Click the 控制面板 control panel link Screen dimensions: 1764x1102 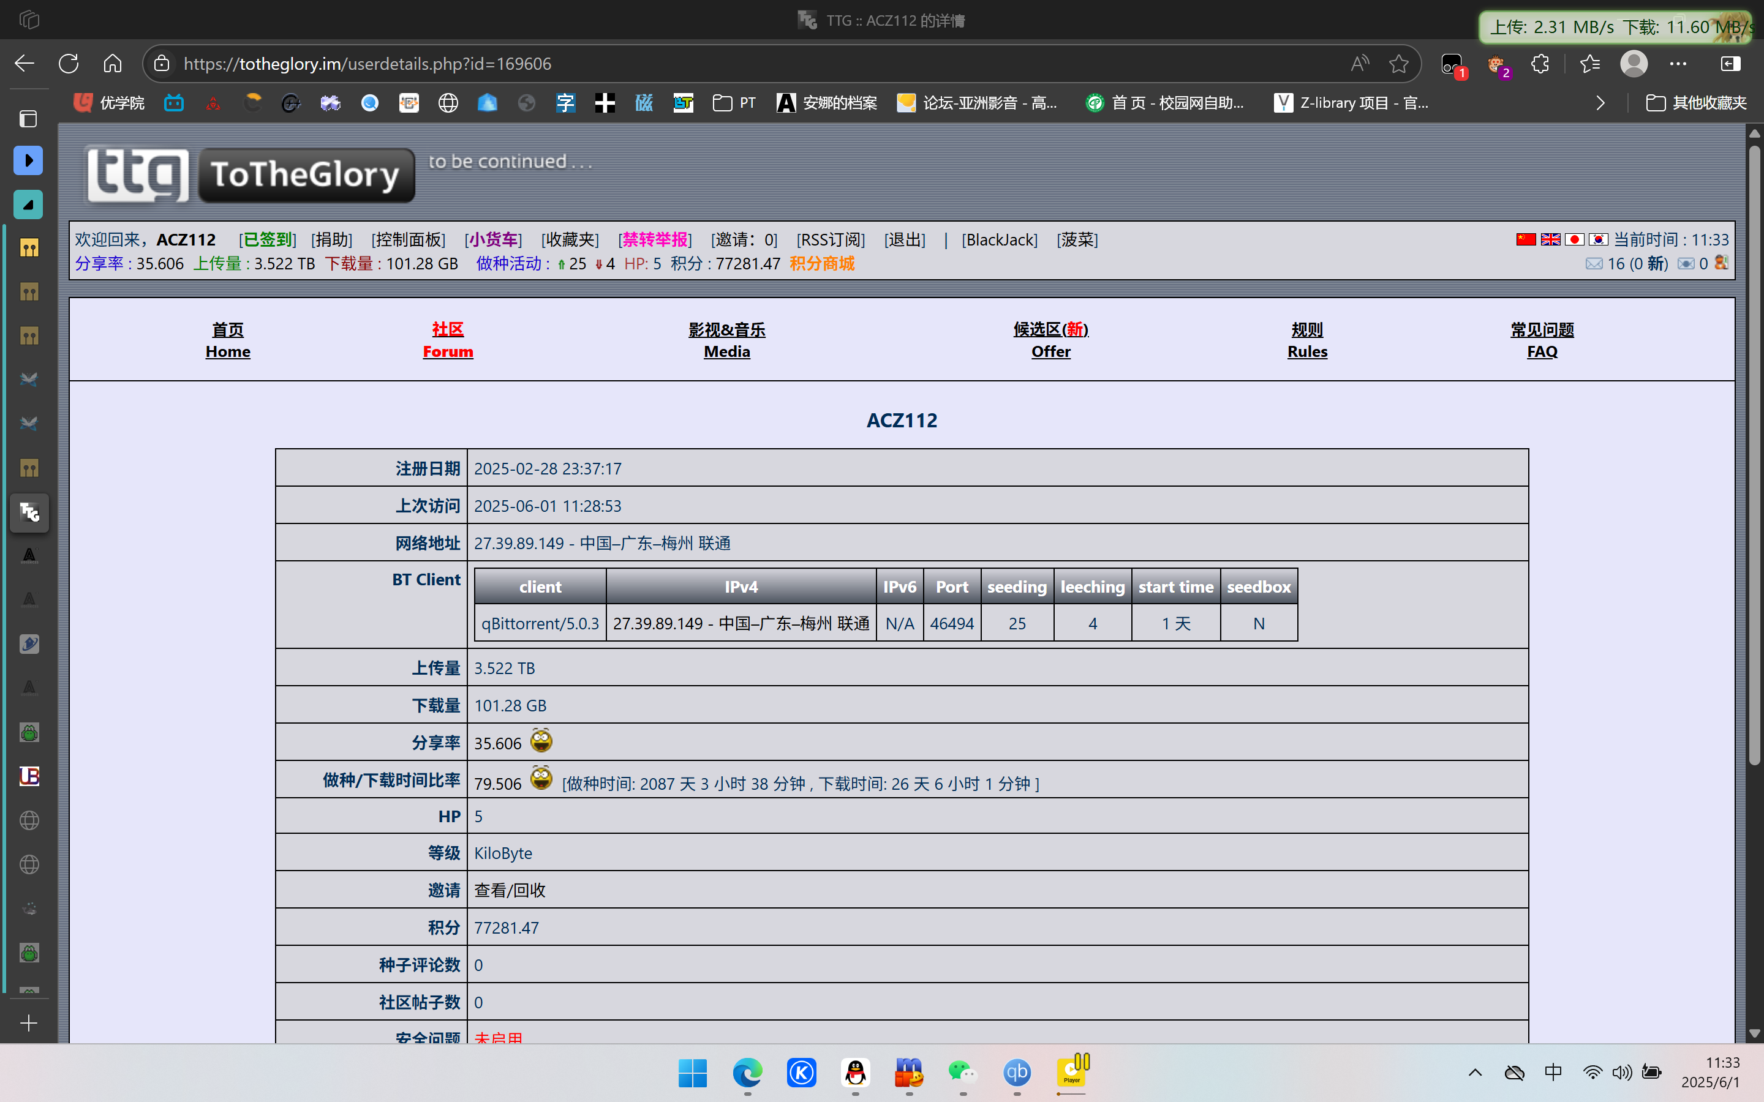click(x=408, y=240)
